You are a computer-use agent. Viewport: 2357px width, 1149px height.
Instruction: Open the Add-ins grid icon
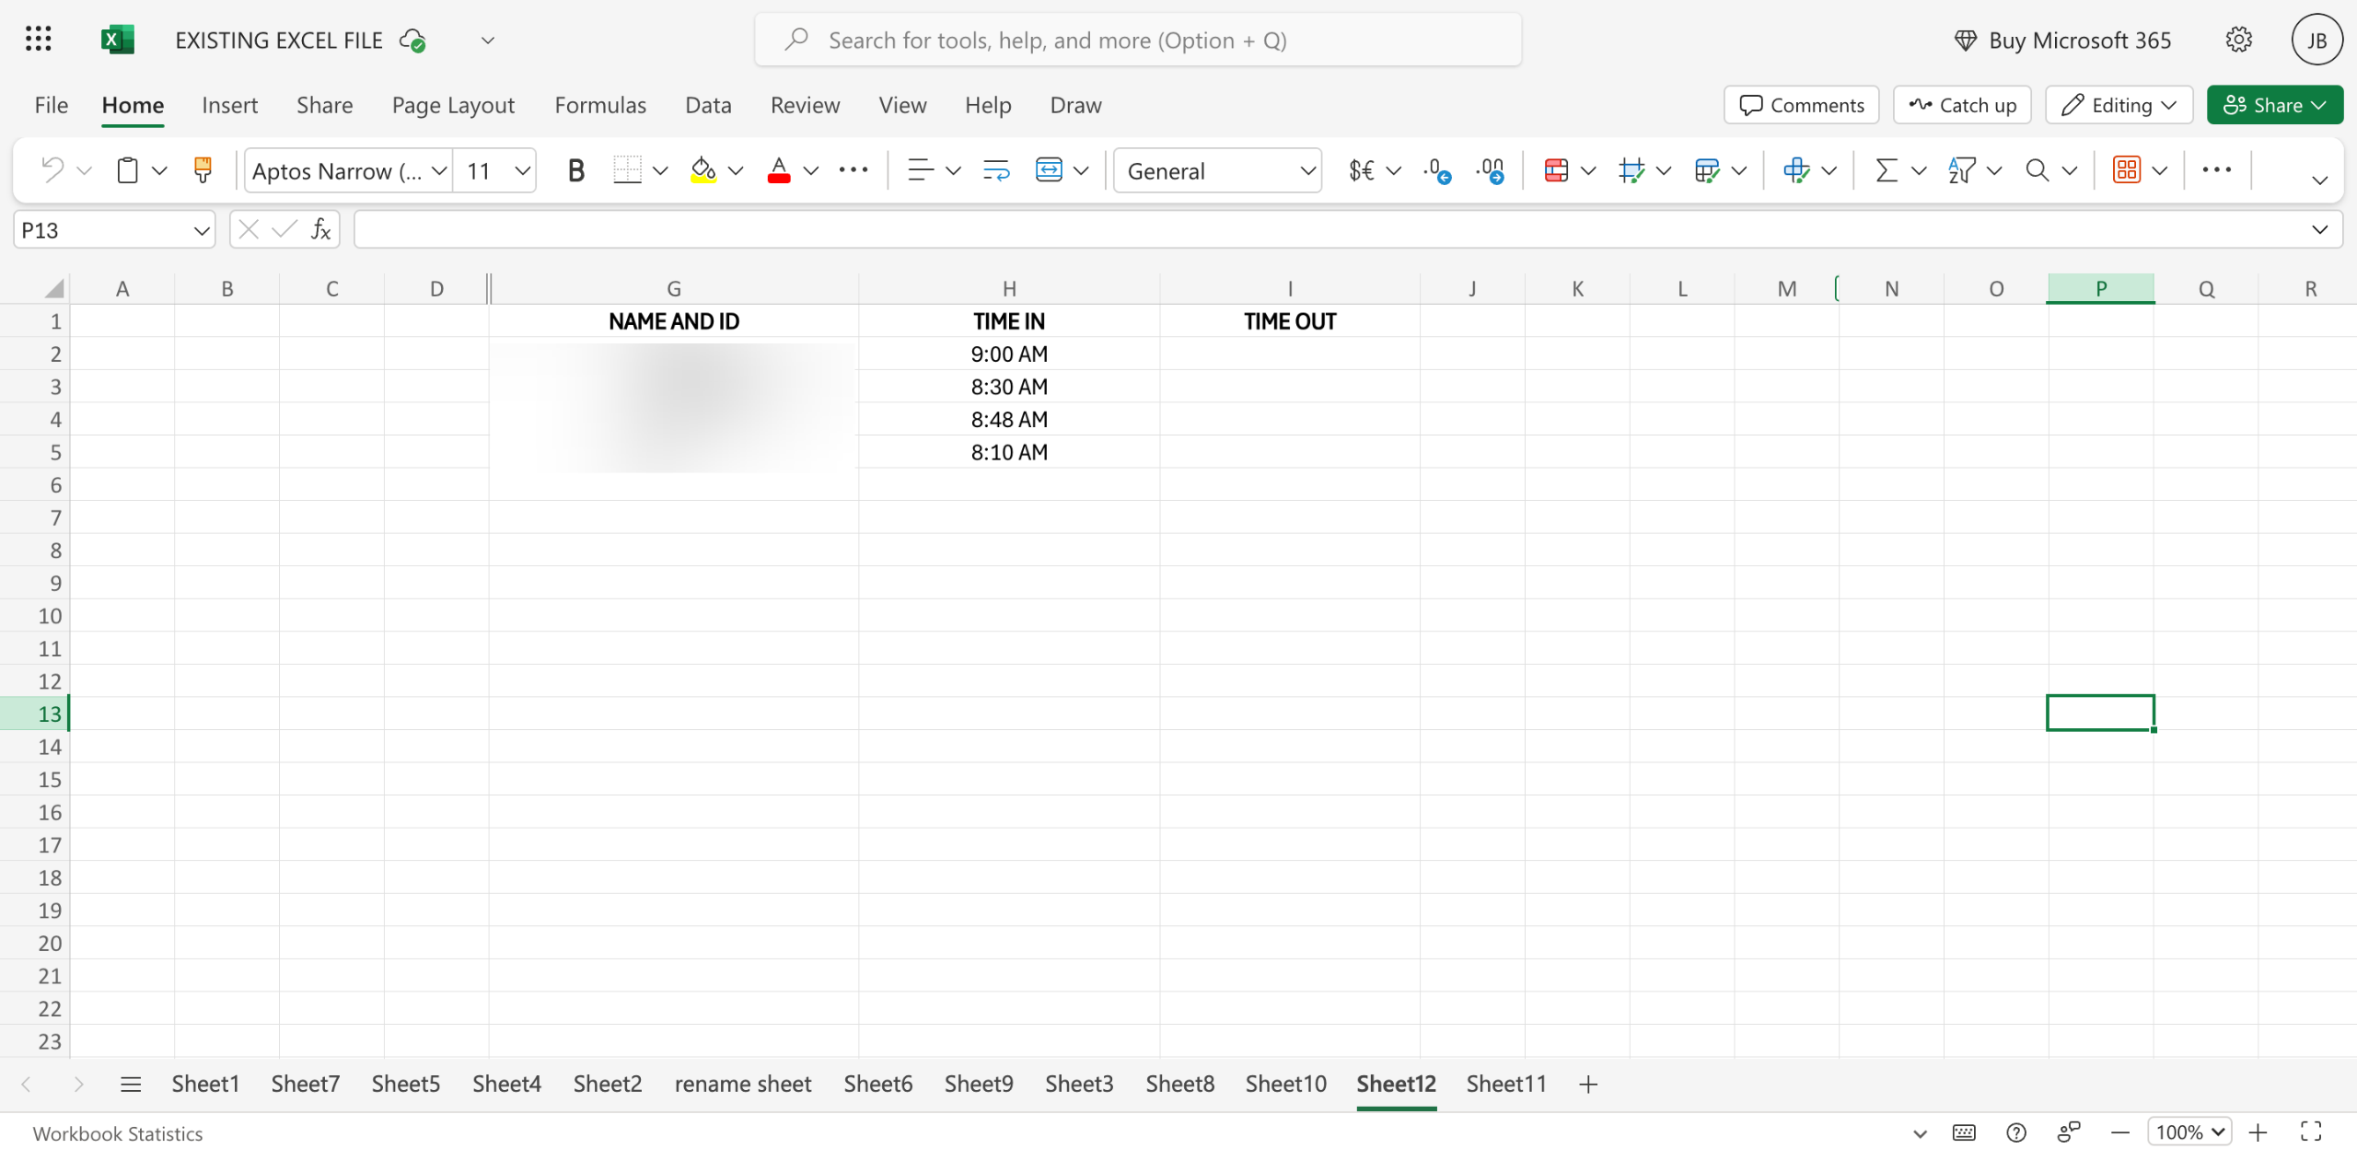click(2126, 170)
